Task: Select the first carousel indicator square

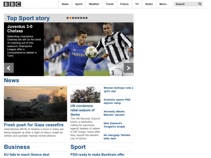Action: [x=68, y=18]
